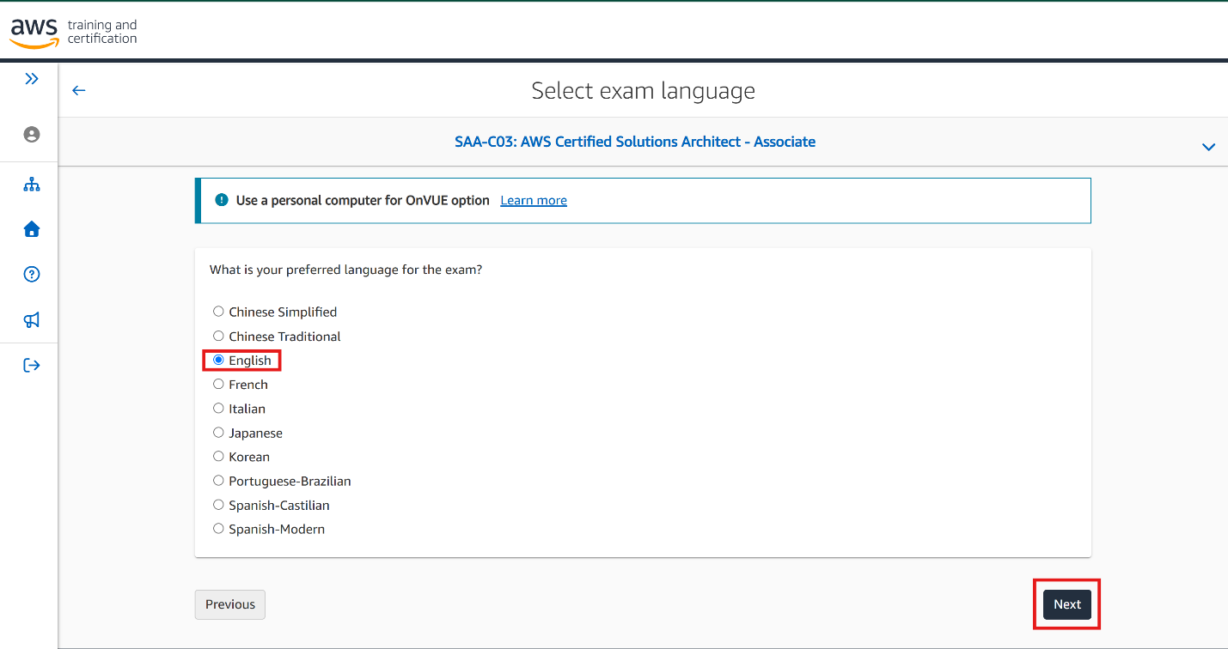Go to the Home icon in sidebar
1228x649 pixels.
point(32,229)
